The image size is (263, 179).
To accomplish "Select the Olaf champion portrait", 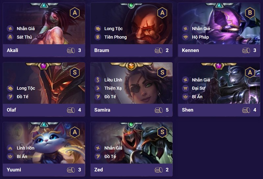I will [44, 83].
